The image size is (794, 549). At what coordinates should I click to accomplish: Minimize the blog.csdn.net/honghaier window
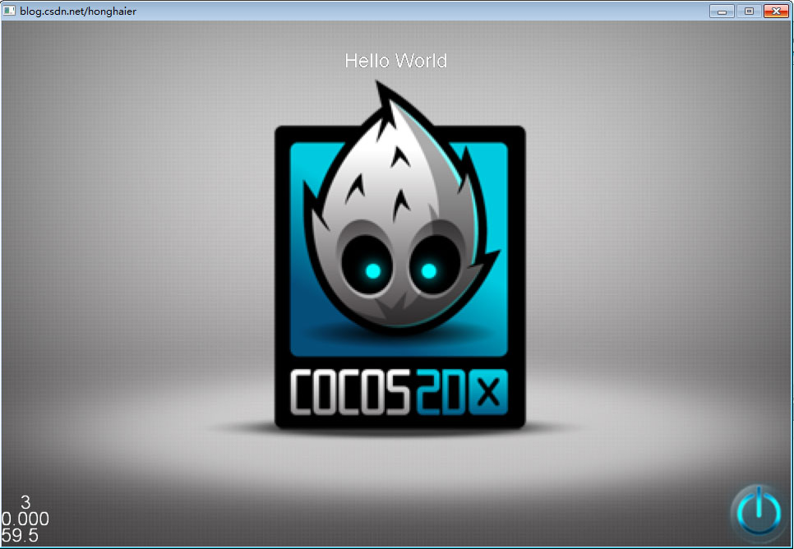[722, 11]
